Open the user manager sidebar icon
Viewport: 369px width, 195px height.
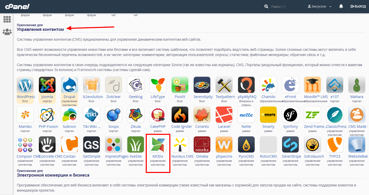[7, 32]
